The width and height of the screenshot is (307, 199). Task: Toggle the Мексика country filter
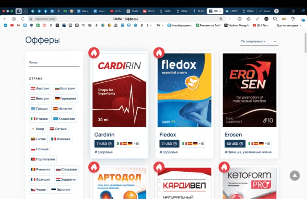(61, 139)
